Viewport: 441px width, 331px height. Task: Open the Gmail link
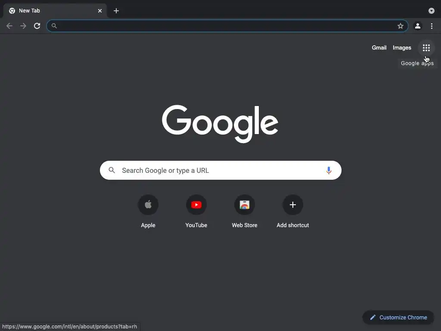379,48
